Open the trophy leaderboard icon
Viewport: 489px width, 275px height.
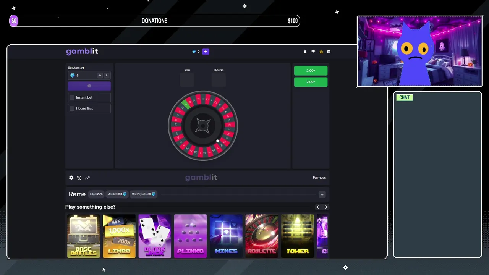click(313, 52)
